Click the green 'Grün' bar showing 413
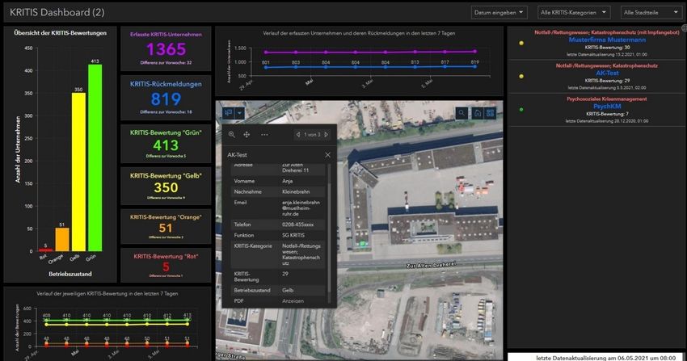The height and width of the screenshot is (361, 687). [x=95, y=158]
